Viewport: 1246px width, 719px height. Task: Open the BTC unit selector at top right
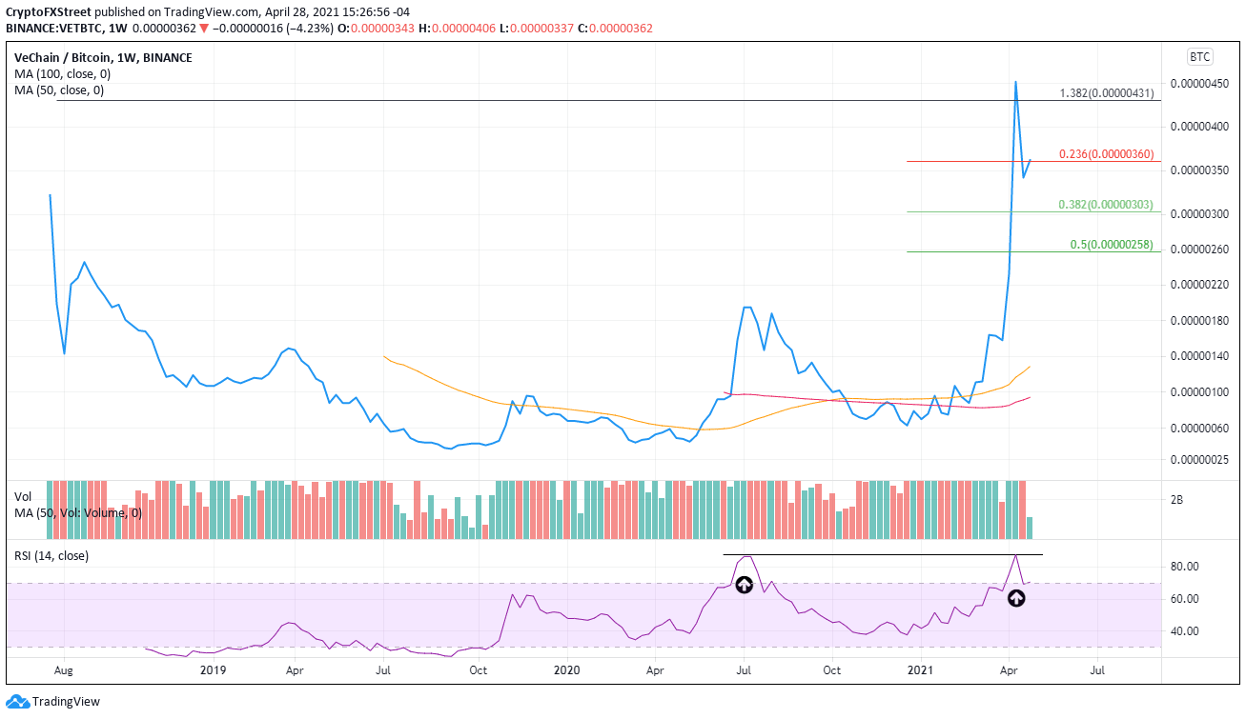[1200, 56]
